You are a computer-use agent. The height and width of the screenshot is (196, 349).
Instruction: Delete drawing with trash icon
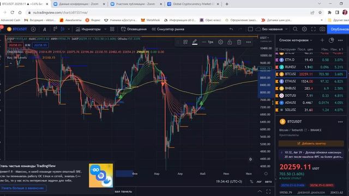tap(239, 42)
